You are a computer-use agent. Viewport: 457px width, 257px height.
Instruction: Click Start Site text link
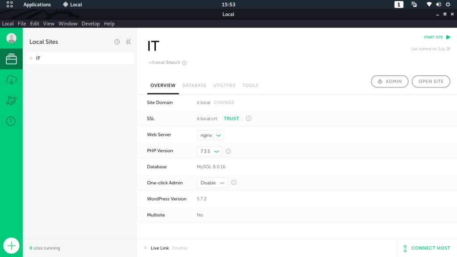(433, 37)
